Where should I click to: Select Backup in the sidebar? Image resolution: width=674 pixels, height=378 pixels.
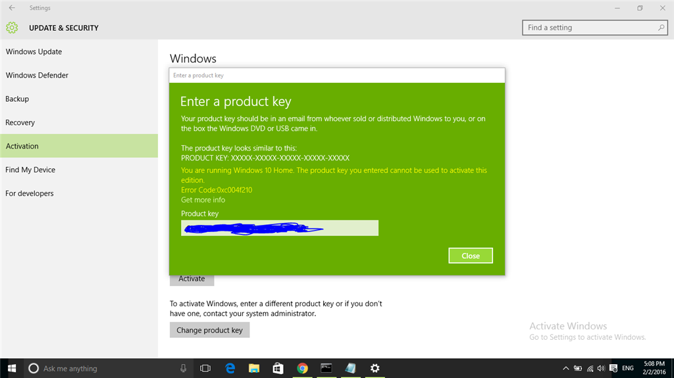[79, 99]
